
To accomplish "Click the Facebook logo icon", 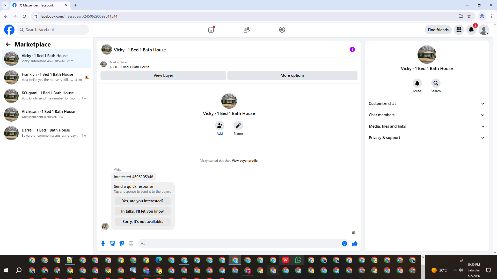I will coord(9,30).
